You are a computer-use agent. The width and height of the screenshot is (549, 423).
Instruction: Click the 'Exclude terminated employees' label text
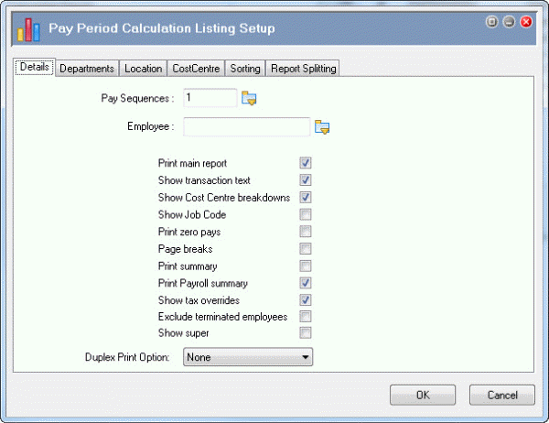(222, 317)
